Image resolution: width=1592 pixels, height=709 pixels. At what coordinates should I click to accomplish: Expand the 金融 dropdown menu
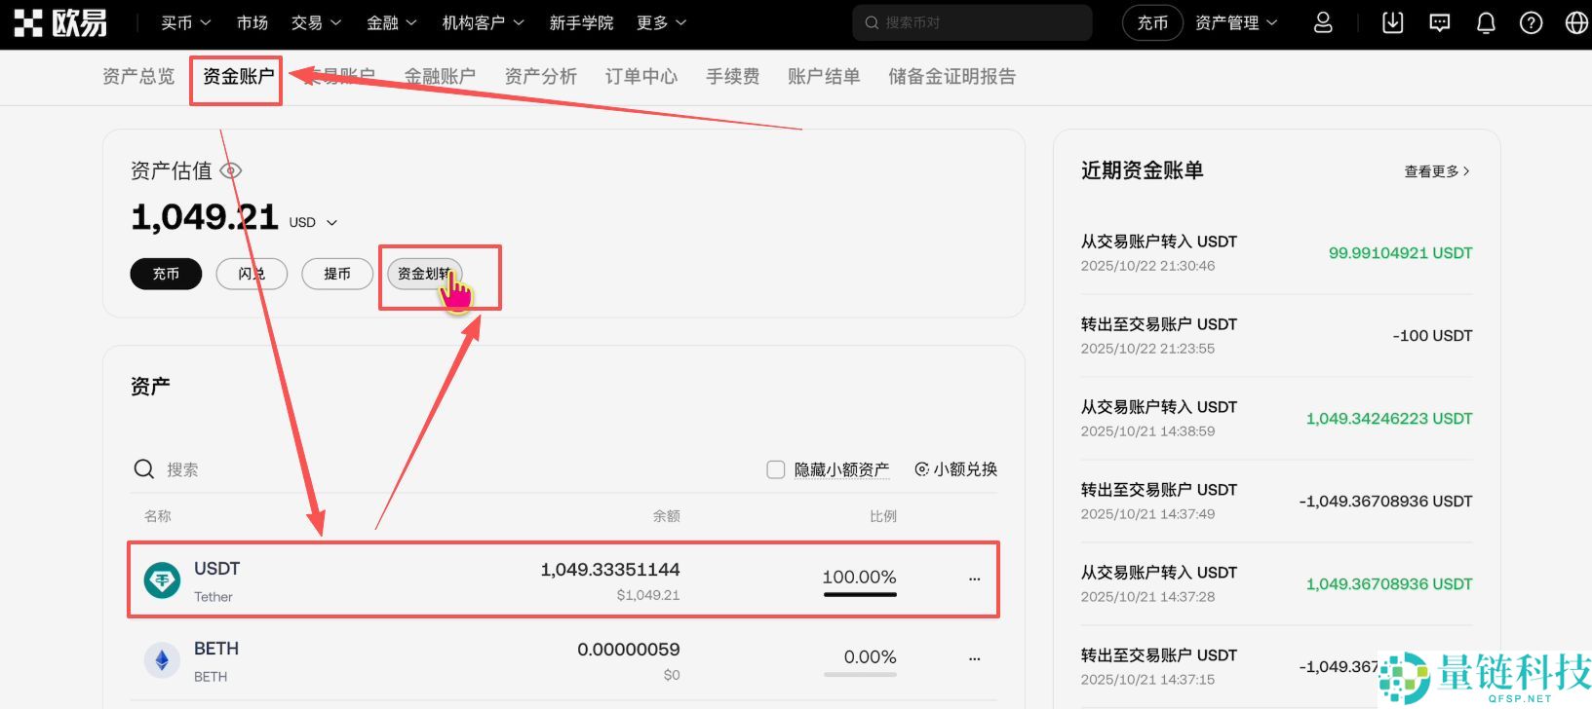pos(392,22)
